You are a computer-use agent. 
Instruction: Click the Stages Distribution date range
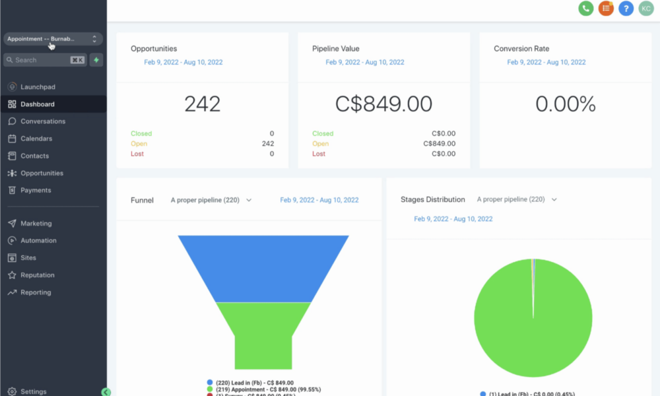click(453, 219)
